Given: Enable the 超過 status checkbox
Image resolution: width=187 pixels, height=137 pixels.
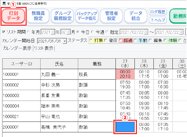Looking at the screenshot, I should point(120,40).
